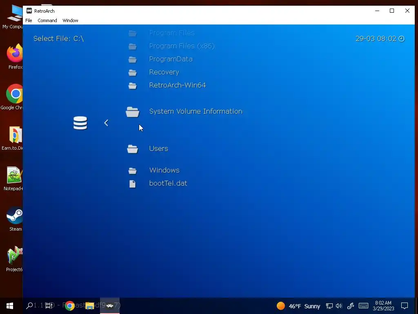Close the RetroArch window
This screenshot has height=314, width=418.
click(x=407, y=11)
